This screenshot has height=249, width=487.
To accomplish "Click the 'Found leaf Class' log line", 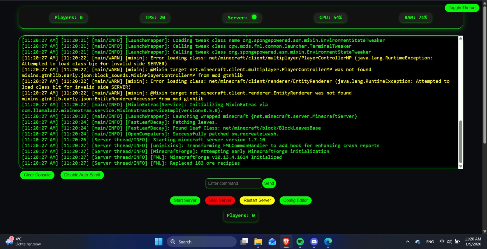I will coord(171,128).
